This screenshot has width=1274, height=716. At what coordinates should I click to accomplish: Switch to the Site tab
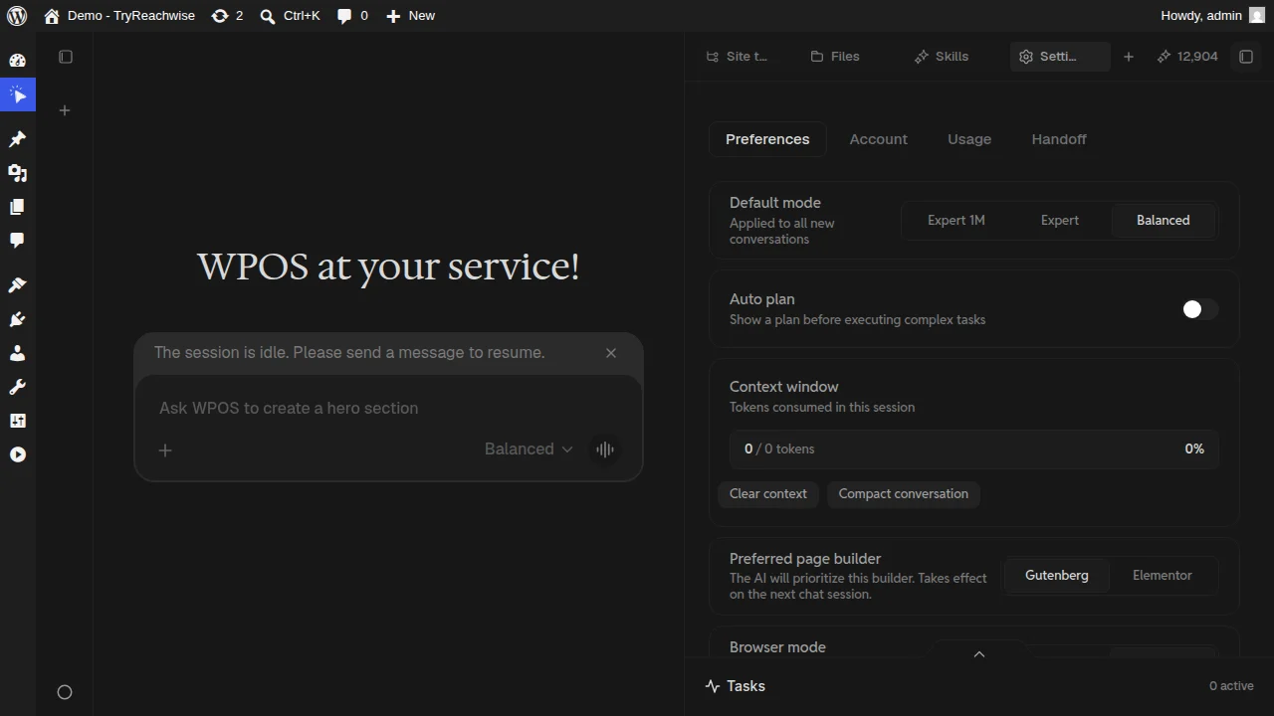(738, 57)
